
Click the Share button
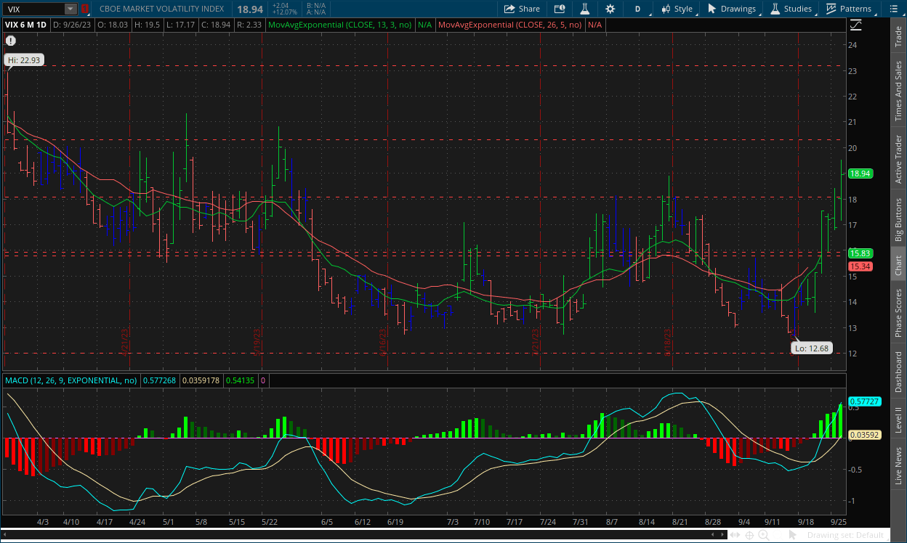pos(523,9)
